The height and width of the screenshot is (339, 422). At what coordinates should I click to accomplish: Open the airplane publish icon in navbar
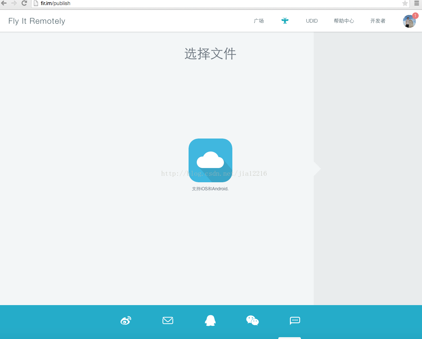[285, 21]
